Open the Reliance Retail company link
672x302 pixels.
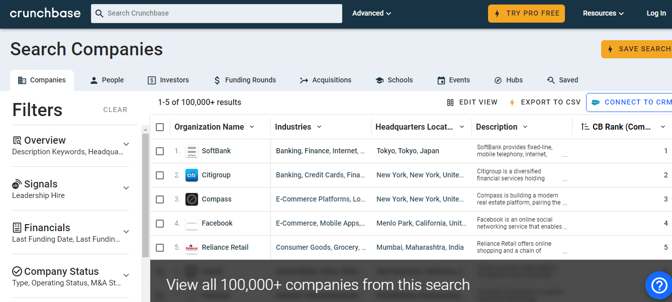pyautogui.click(x=224, y=247)
